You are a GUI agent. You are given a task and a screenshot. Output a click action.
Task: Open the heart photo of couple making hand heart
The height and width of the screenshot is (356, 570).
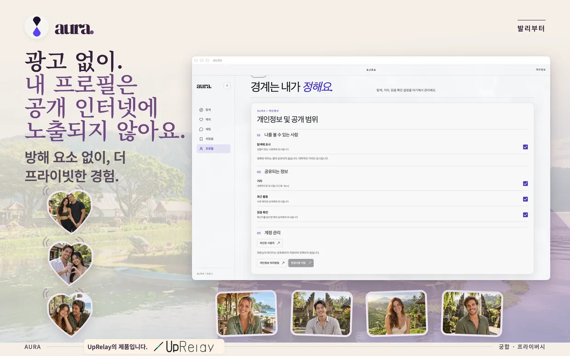pyautogui.click(x=70, y=263)
